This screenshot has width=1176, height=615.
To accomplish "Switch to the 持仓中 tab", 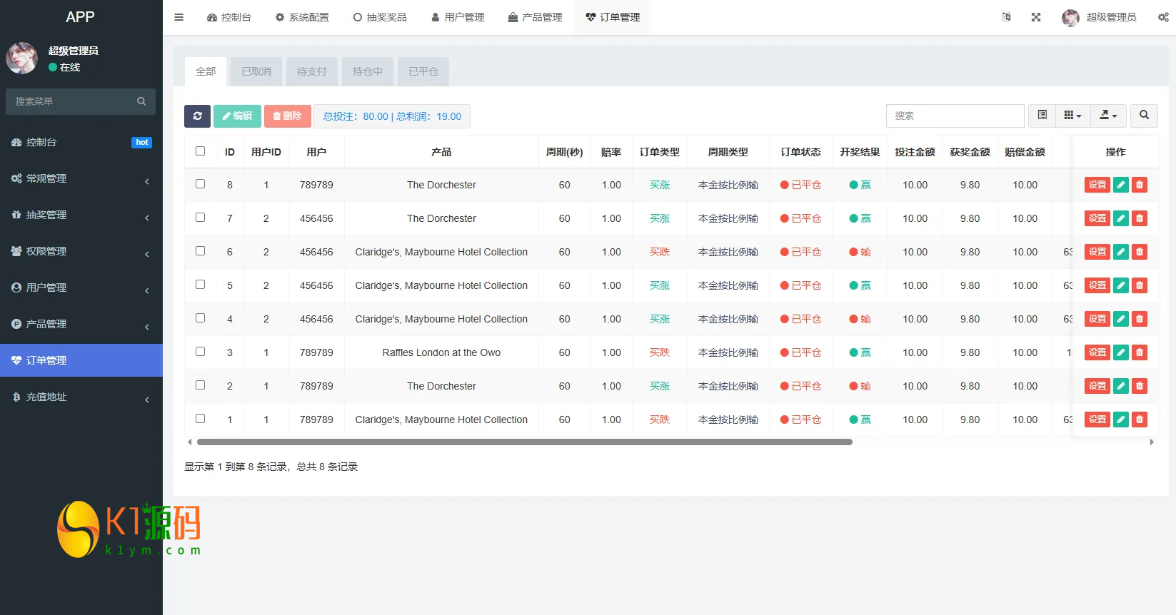I will pyautogui.click(x=368, y=71).
